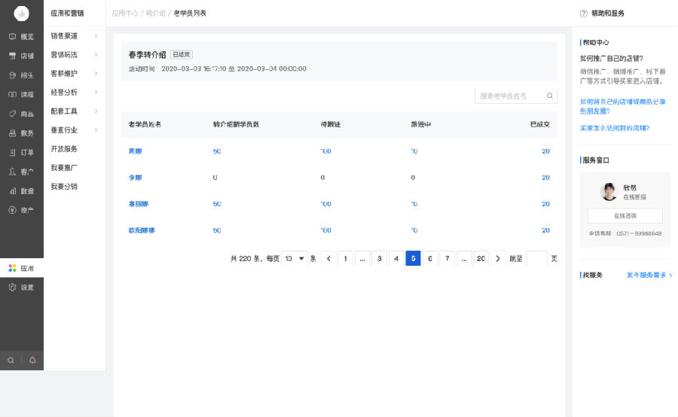Select the colorful 应用 apps icon
Viewport: 678px width, 417px height.
click(13, 269)
